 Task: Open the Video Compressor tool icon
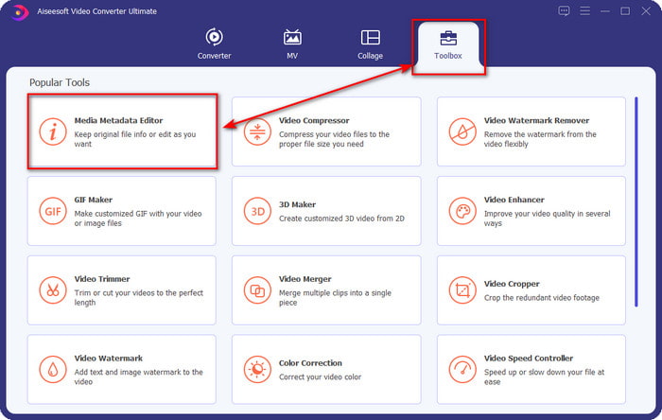coord(256,132)
